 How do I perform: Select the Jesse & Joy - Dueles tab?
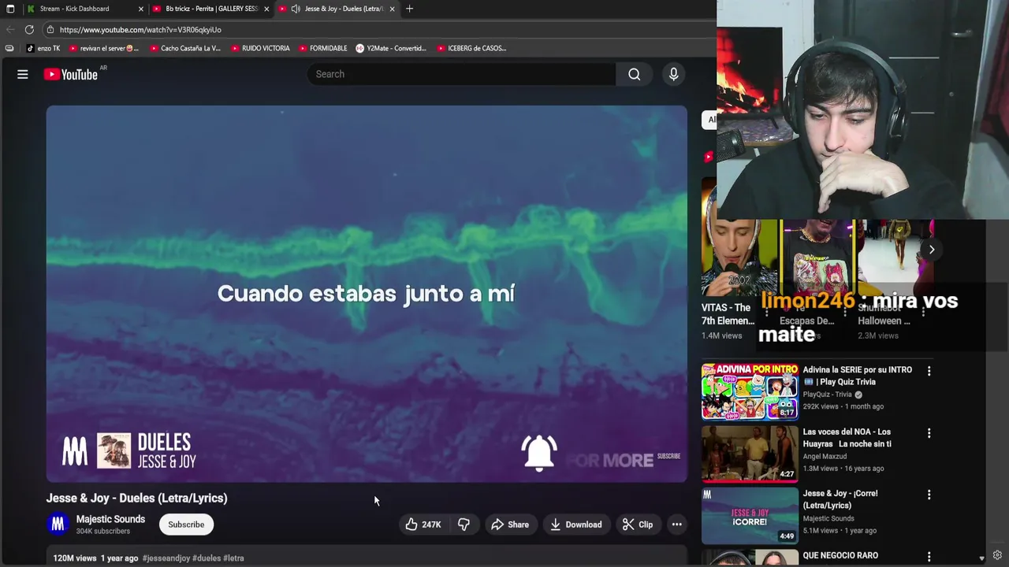344,9
